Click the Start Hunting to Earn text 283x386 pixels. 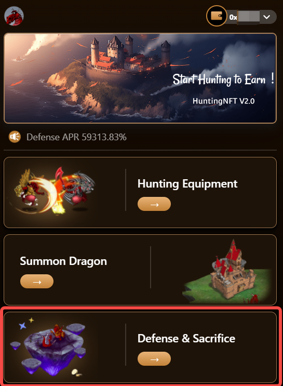[223, 79]
